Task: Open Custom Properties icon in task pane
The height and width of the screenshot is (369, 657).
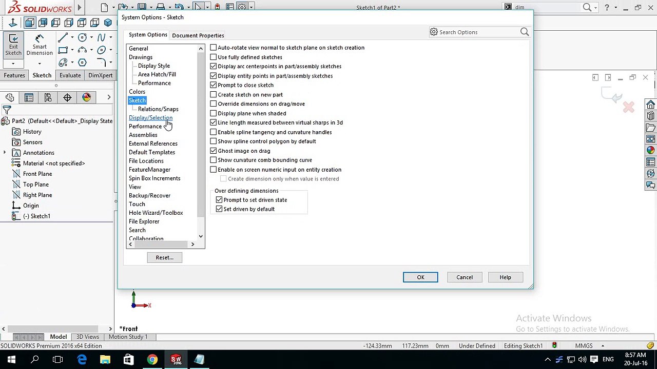Action: [650, 162]
